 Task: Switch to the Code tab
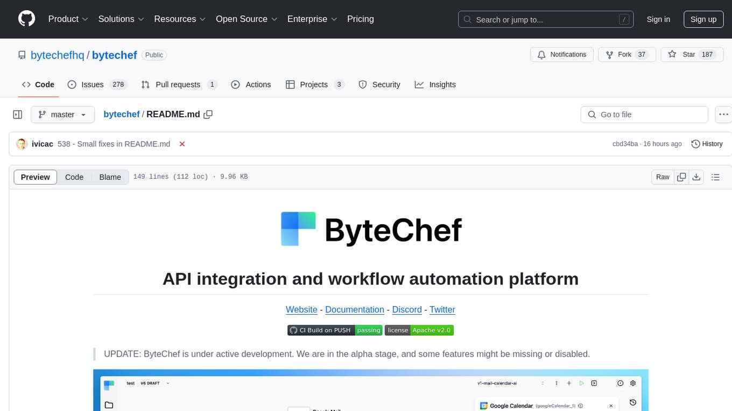click(x=38, y=84)
